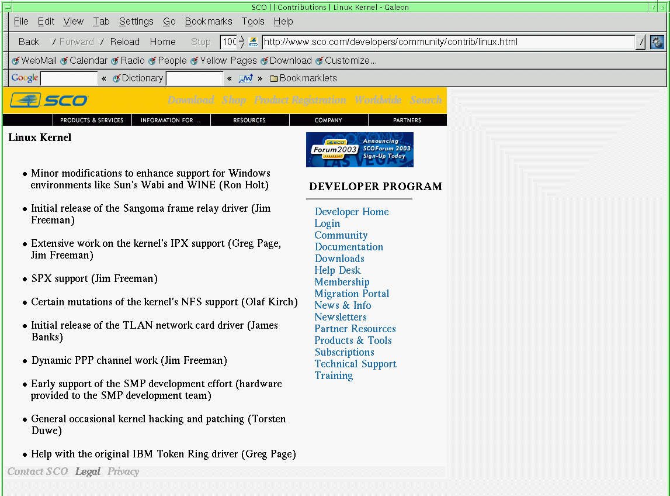This screenshot has height=496, width=670.
Task: Open the Bookmarks menu
Action: tap(209, 22)
